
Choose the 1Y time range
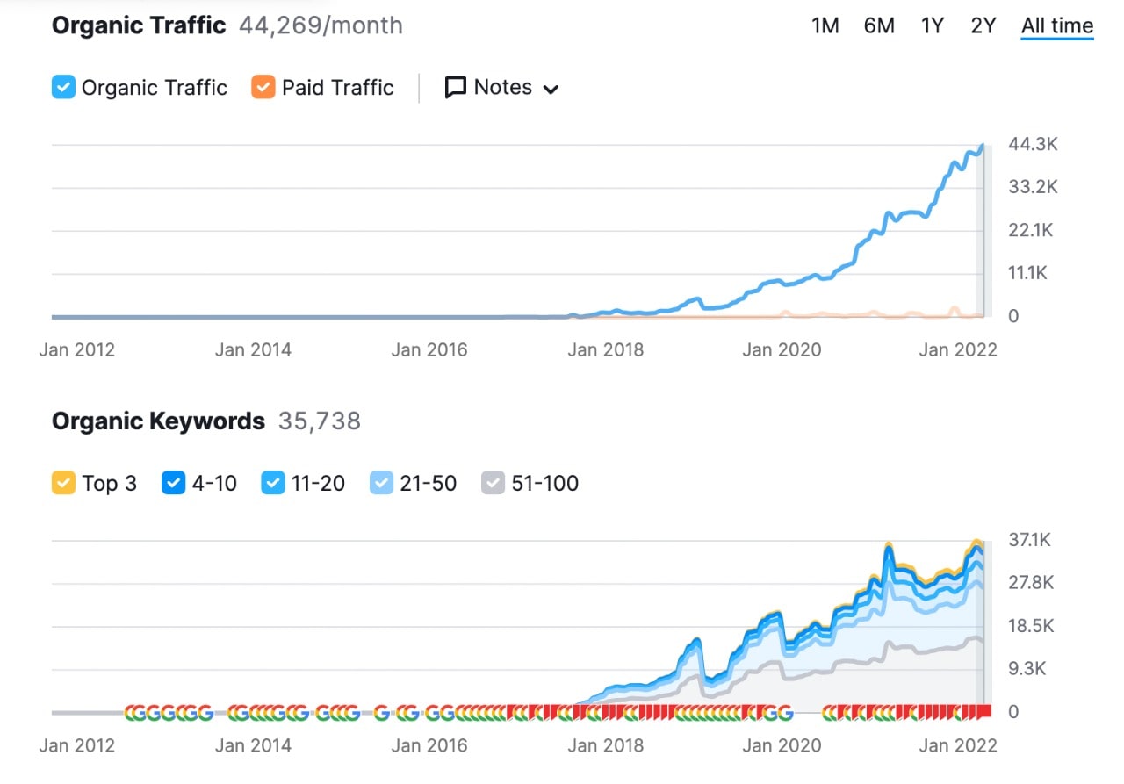pos(932,26)
